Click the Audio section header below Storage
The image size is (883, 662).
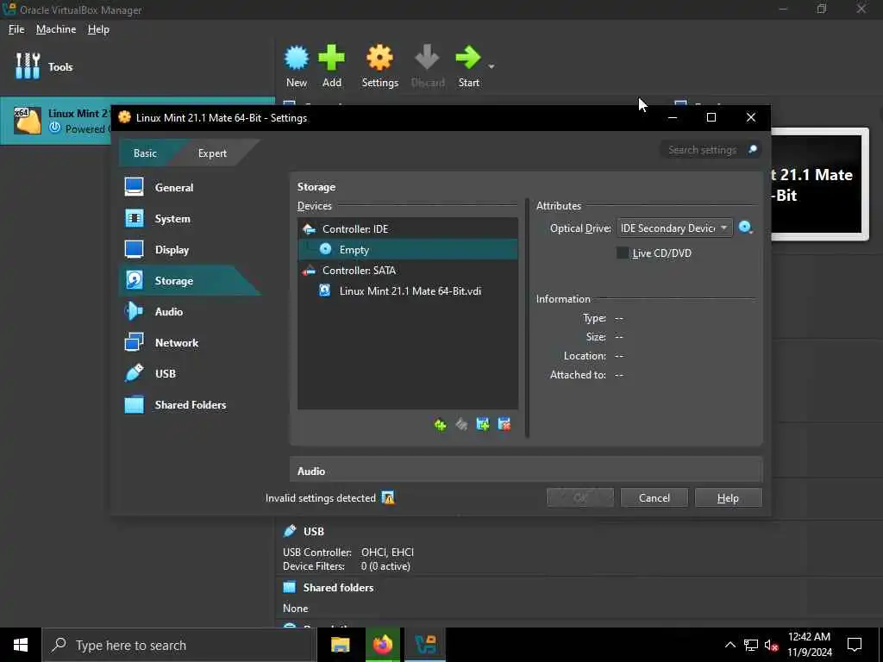tap(526, 471)
